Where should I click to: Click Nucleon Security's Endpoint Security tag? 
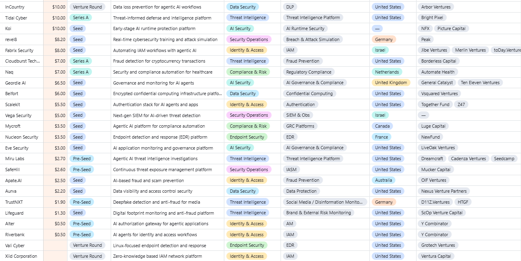[x=247, y=137]
